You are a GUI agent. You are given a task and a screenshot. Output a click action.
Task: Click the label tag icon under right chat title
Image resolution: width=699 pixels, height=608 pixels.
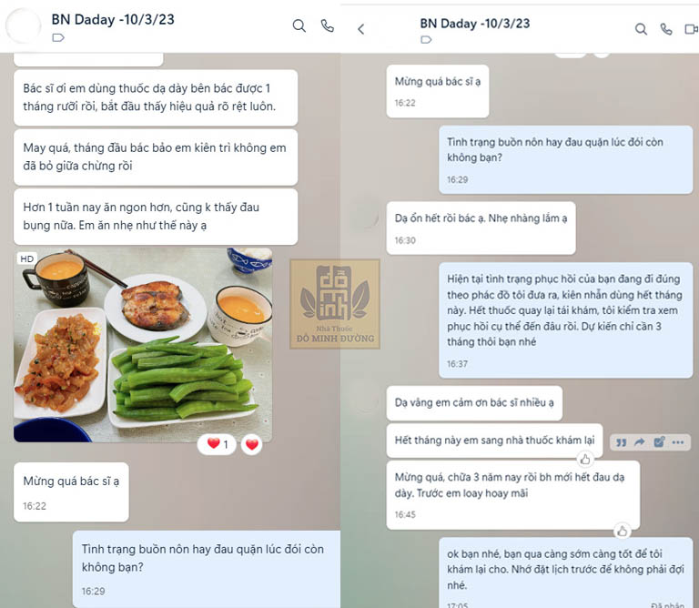click(426, 40)
